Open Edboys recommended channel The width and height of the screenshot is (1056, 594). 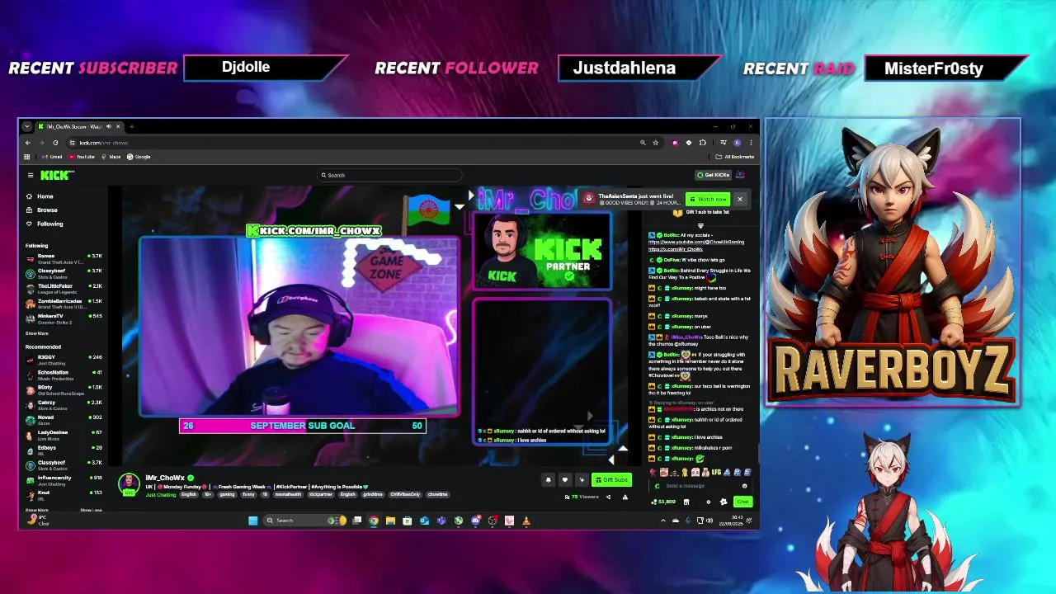point(64,450)
